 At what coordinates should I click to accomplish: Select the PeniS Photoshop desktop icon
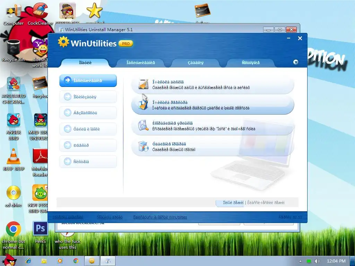[x=40, y=232]
